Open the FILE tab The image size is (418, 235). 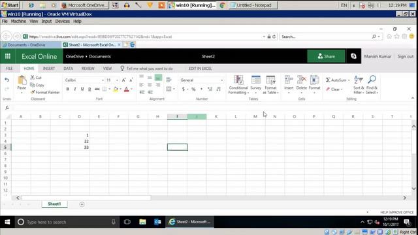coord(9,69)
